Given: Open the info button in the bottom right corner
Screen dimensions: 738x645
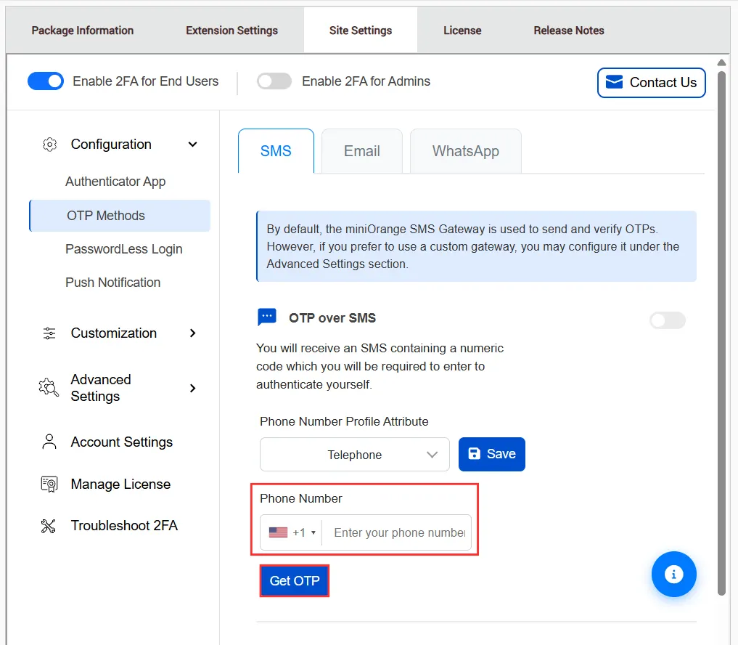Looking at the screenshot, I should (x=673, y=574).
